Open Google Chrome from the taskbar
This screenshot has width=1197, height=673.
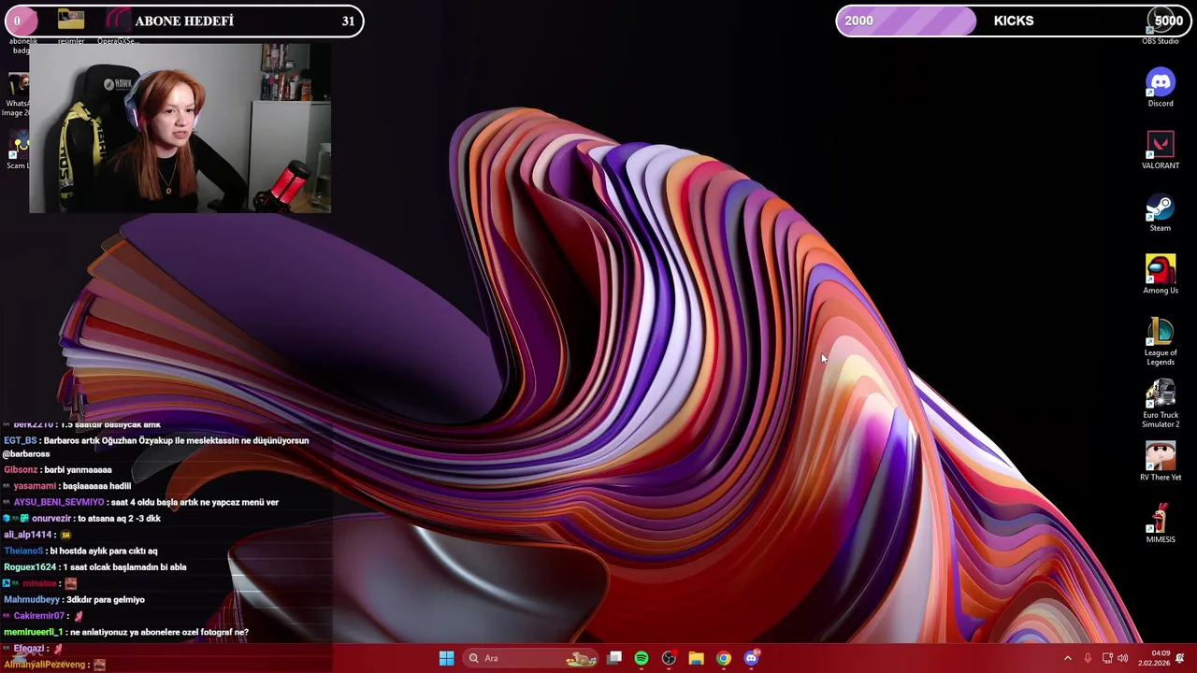coord(723,658)
